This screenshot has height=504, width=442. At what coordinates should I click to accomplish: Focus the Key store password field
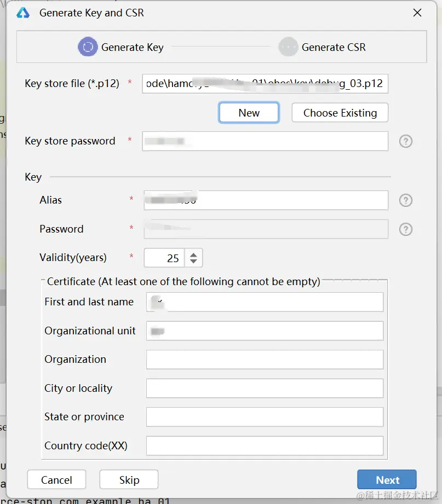(x=265, y=141)
